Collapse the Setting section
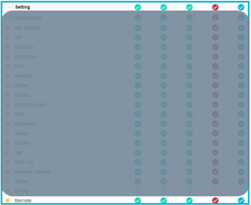Image resolution: width=251 pixels, height=205 pixels. point(10,7)
